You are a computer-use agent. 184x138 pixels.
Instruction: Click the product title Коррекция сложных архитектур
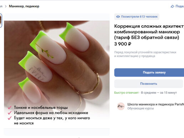pyautogui.click(x=149, y=32)
